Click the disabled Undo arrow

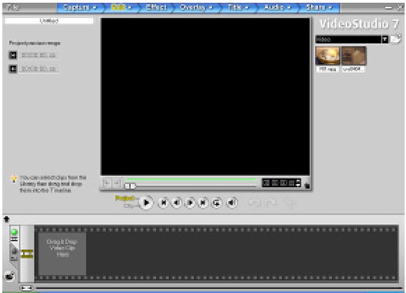254,203
